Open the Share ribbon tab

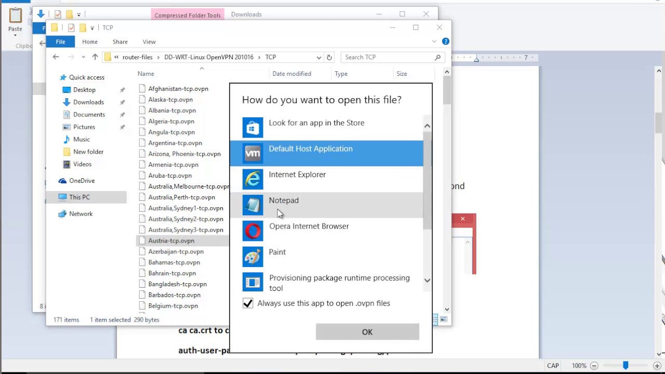coord(120,42)
